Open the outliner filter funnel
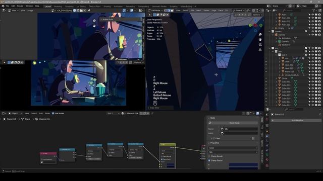The width and height of the screenshot is (323, 181). (x=314, y=10)
